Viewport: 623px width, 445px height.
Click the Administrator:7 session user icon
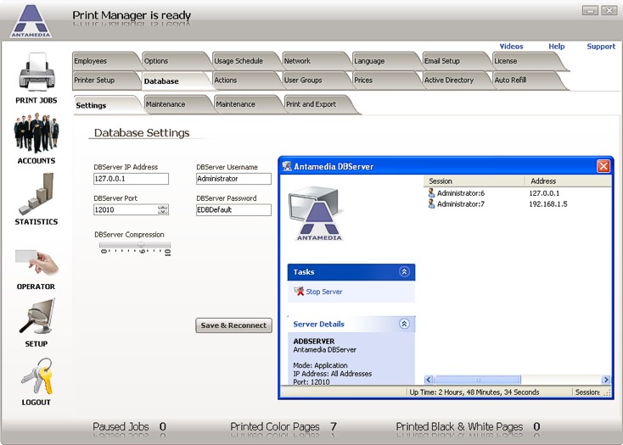pyautogui.click(x=431, y=204)
